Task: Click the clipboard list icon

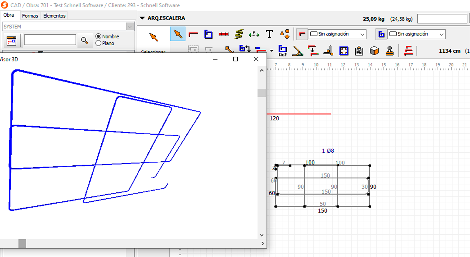Action: click(x=359, y=51)
